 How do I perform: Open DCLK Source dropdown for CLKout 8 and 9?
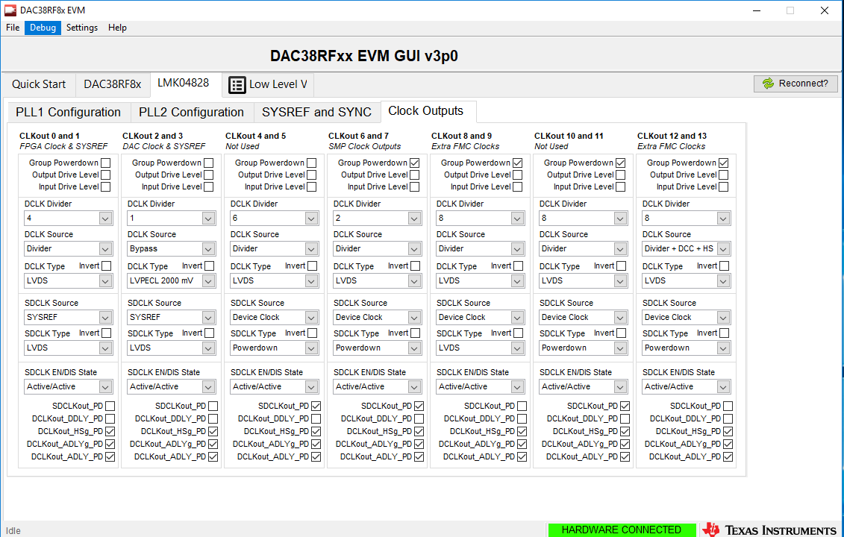480,248
